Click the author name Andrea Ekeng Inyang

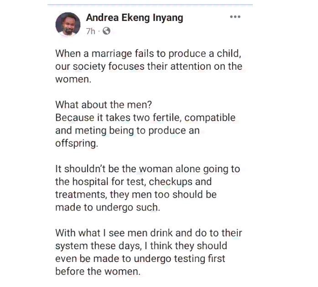135,18
